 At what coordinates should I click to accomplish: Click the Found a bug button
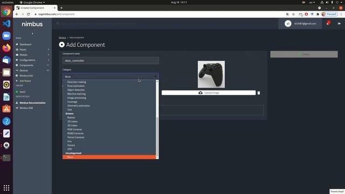pyautogui.click(x=337, y=192)
